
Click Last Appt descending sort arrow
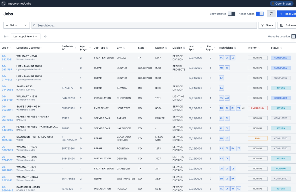(x=201, y=48)
